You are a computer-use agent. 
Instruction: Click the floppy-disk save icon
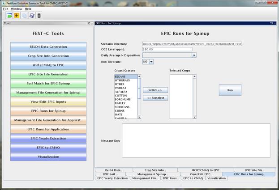click(x=32, y=16)
